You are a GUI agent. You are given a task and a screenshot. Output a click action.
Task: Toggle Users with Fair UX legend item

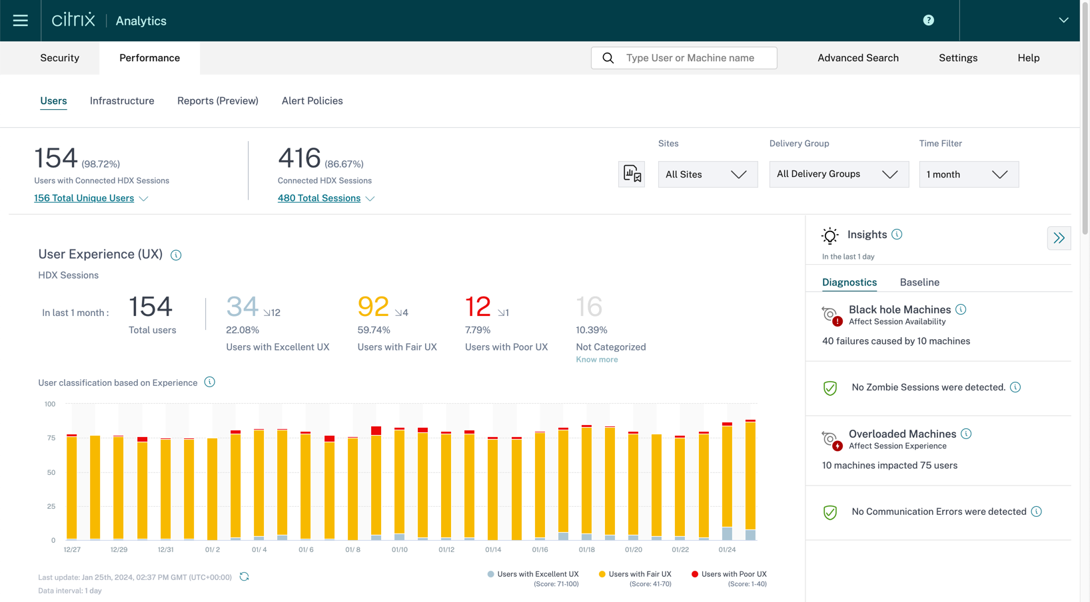click(639, 574)
